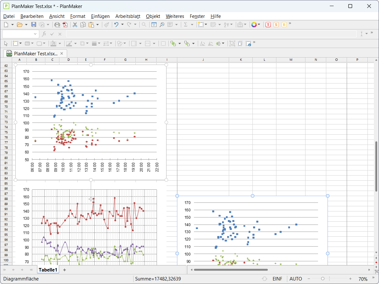
Task: Toggle EINF insert mode in status bar
Action: click(277, 279)
